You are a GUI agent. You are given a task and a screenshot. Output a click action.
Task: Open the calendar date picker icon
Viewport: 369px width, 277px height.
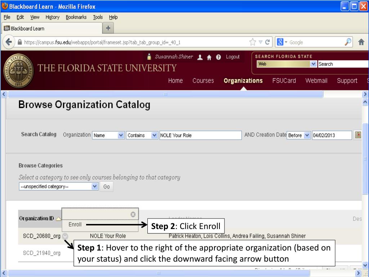click(358, 135)
